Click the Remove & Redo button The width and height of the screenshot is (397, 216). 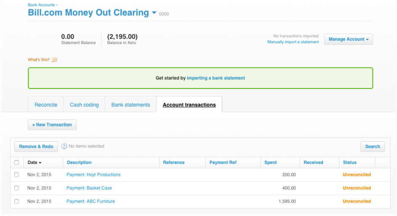[36, 146]
